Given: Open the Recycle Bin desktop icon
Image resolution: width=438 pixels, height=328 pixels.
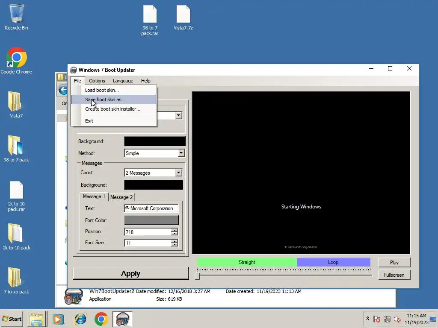Looking at the screenshot, I should pyautogui.click(x=16, y=17).
